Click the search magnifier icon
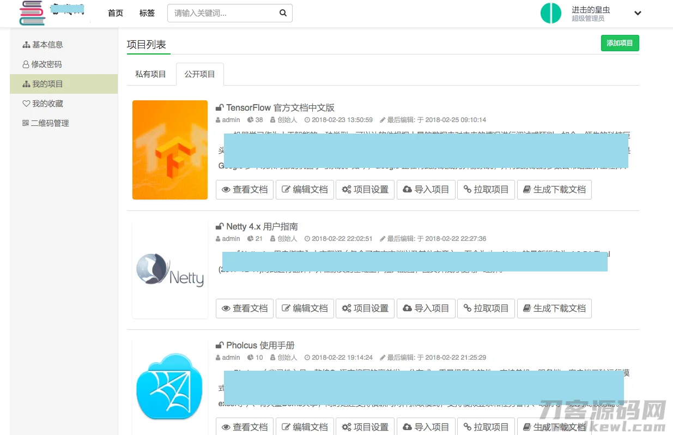Screen dimensions: 673x435 (x=283, y=13)
